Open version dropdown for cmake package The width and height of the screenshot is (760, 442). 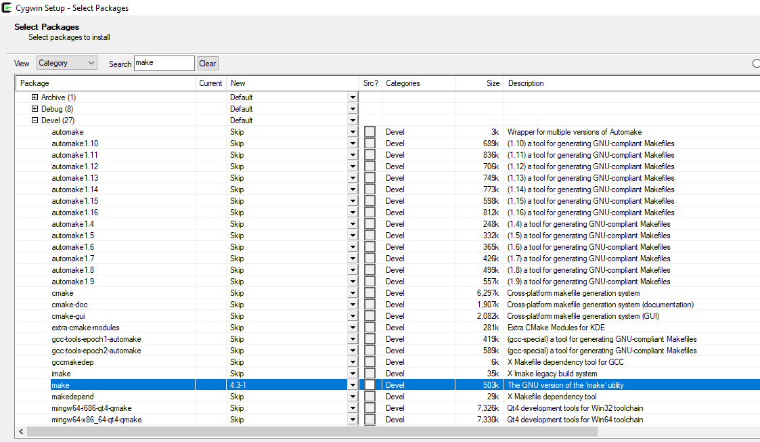pyautogui.click(x=353, y=293)
